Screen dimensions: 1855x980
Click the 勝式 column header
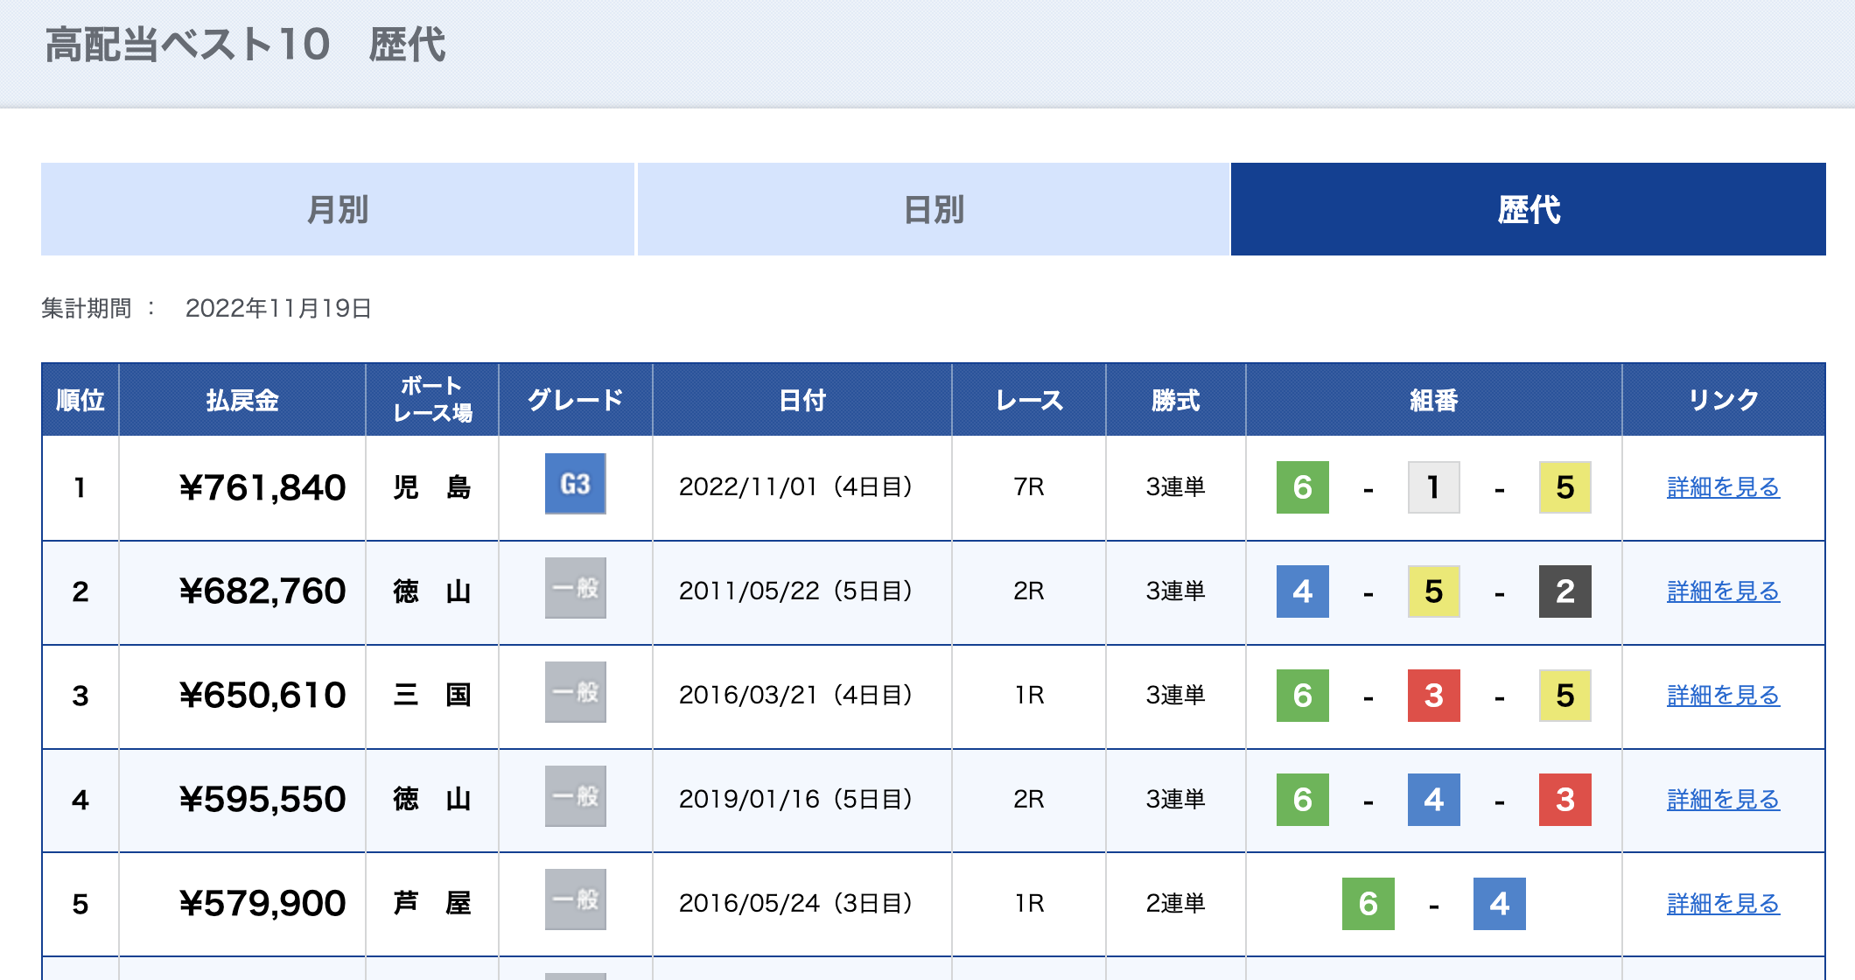click(x=1176, y=400)
